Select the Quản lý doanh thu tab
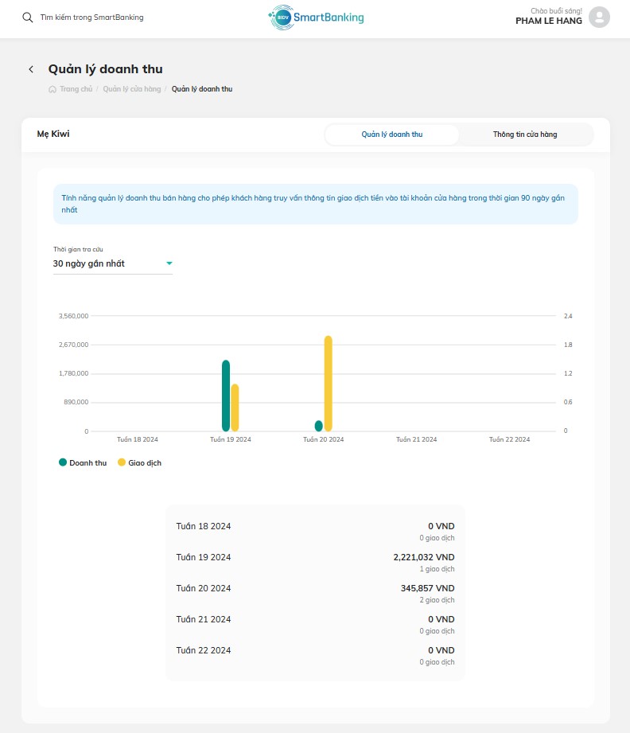 point(391,135)
